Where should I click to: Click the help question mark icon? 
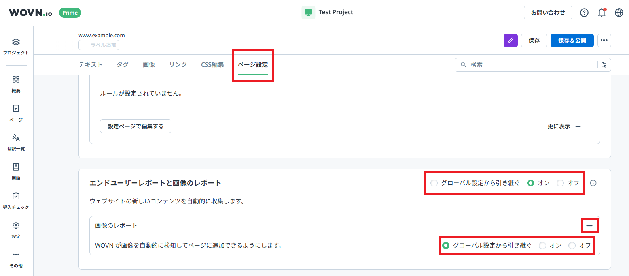click(x=584, y=13)
